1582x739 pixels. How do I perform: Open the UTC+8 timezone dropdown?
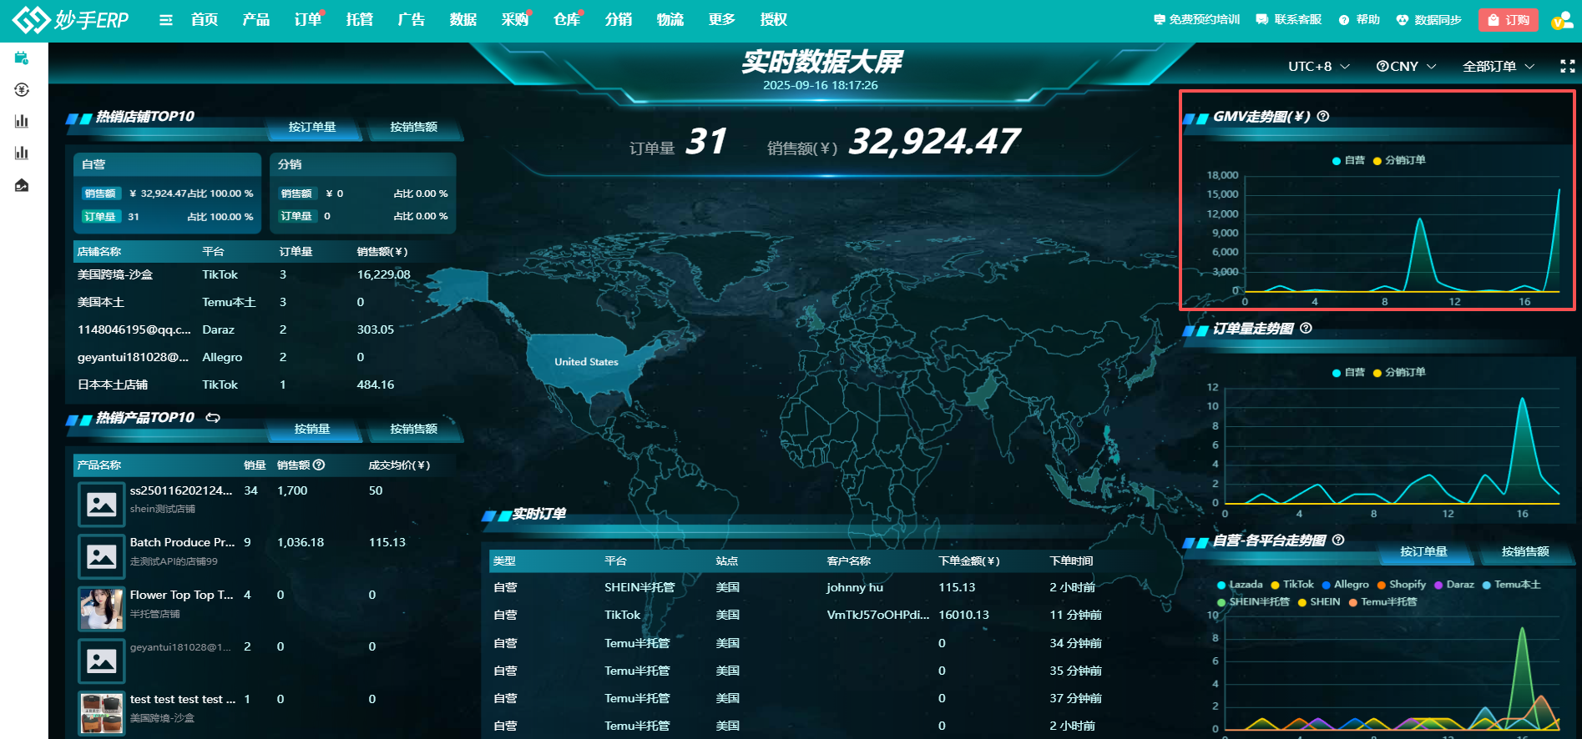click(1318, 66)
